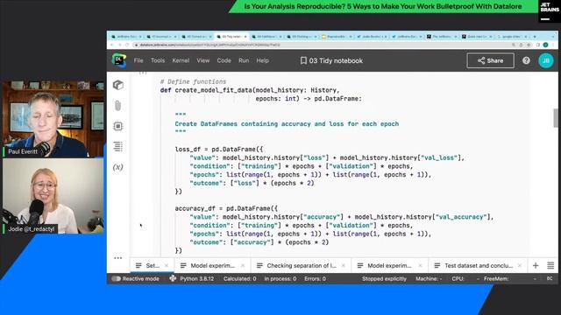Click the three-dots more sidebar icon
Viewport: 561px width, 315px height.
click(x=118, y=258)
